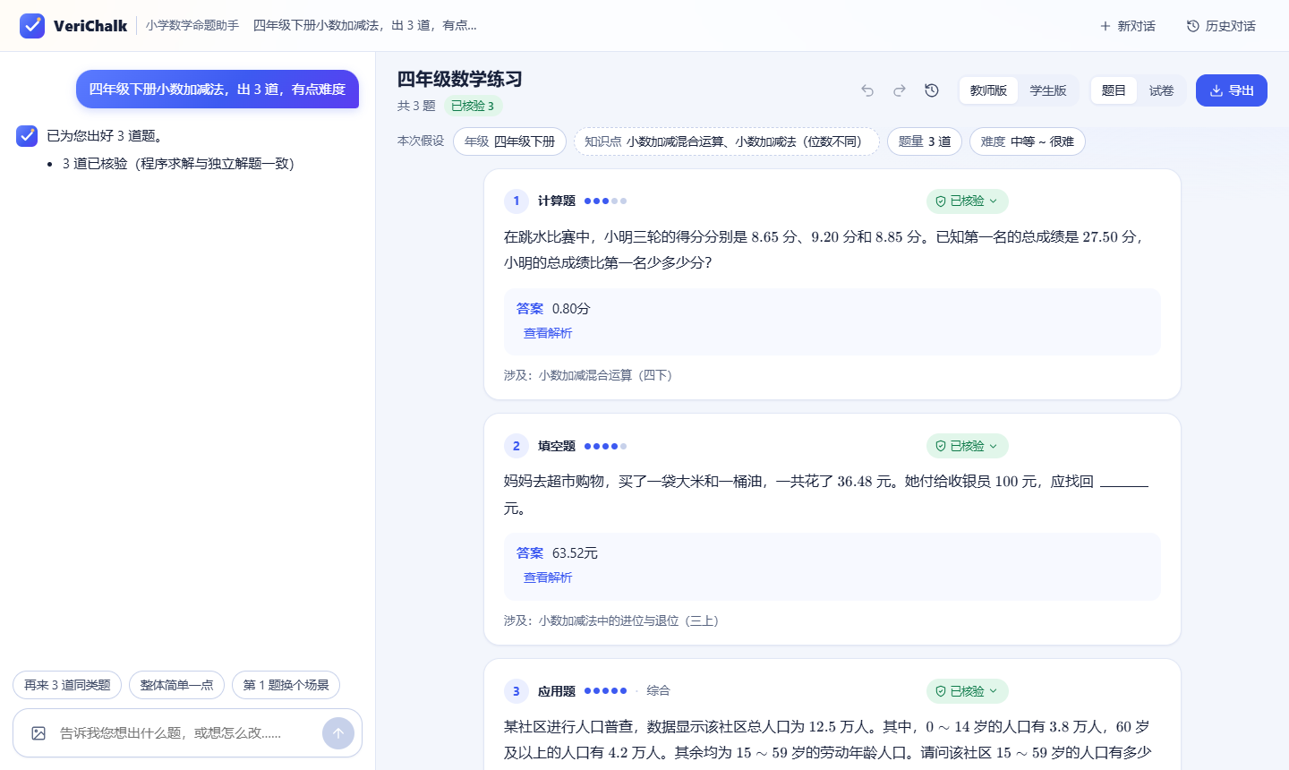Select the 题目 tab

pyautogui.click(x=1114, y=90)
